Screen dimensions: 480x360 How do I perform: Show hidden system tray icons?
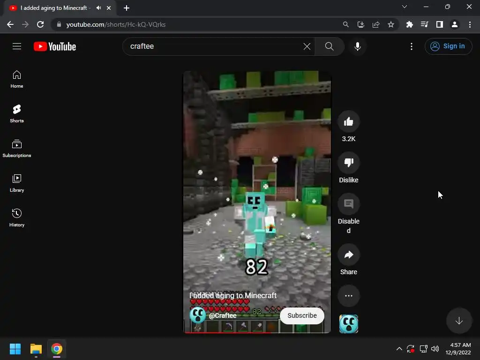tap(399, 349)
